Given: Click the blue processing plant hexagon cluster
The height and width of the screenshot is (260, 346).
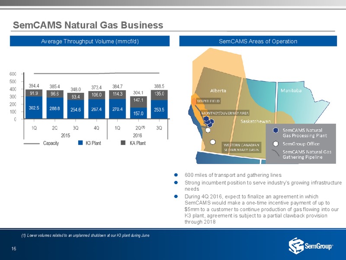Looking at the screenshot, I should pos(209,122).
